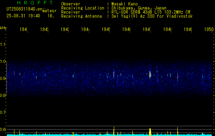The image size is (215, 136).
Task: Click the number 16 beside the time stamp
Action: (51, 16)
